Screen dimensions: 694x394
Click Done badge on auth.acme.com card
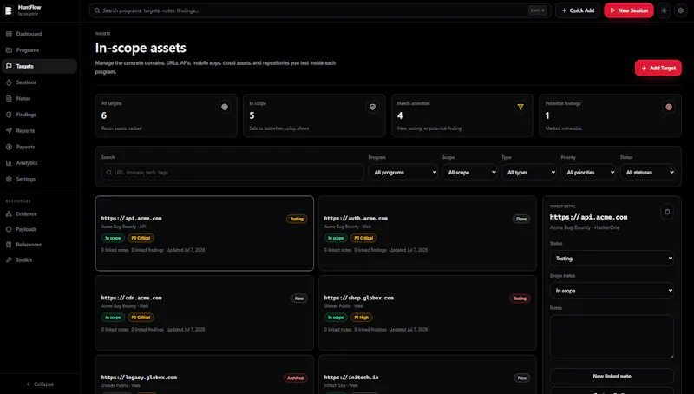click(521, 219)
